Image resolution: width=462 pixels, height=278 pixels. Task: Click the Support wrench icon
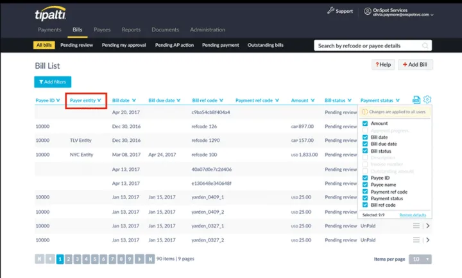[330, 11]
